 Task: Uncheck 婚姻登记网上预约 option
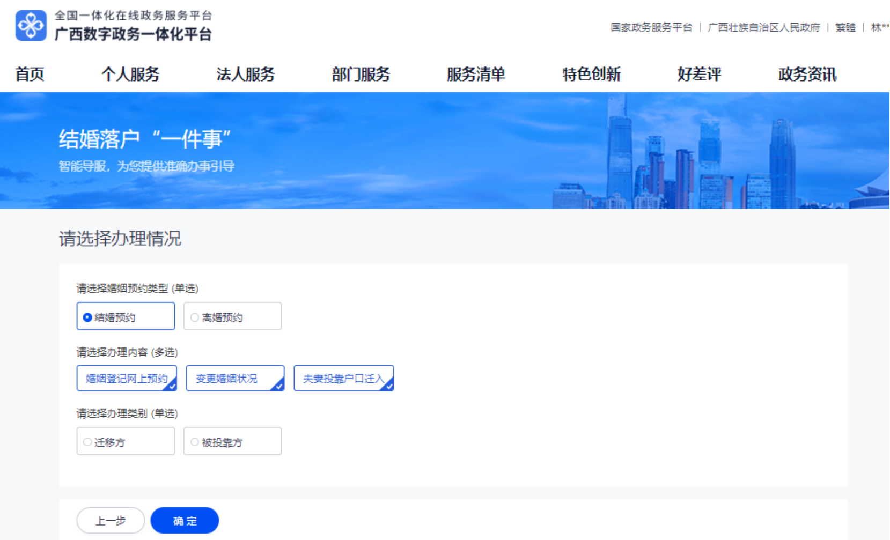tap(127, 379)
